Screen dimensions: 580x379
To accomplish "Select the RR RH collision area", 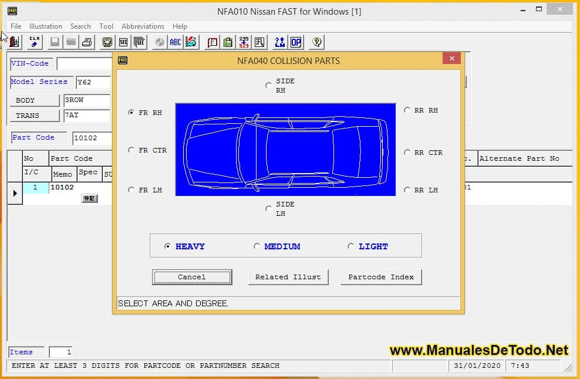I will point(407,110).
